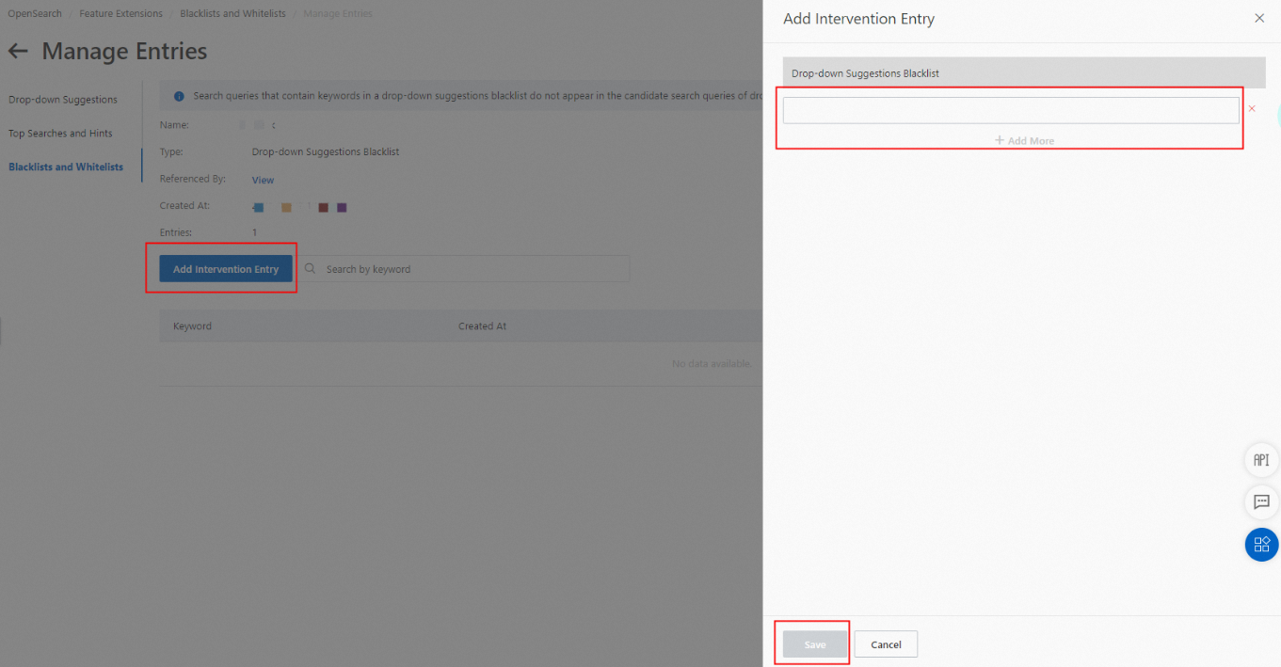Screen dimensions: 1281x667
Task: Click the Manage Entries breadcrumb text
Action: click(338, 14)
